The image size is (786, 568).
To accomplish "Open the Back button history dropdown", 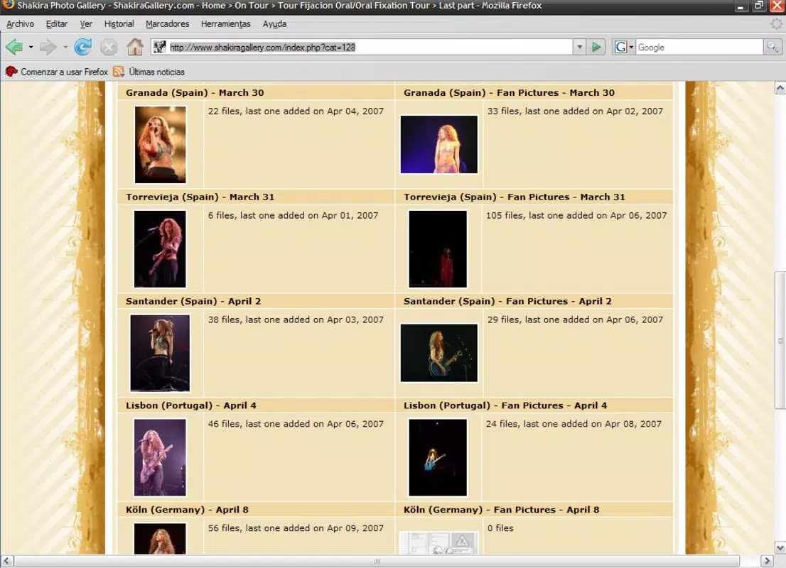I will [31, 47].
